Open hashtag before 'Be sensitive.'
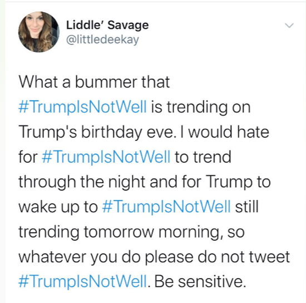The image size is (306, 303). pos(82,281)
